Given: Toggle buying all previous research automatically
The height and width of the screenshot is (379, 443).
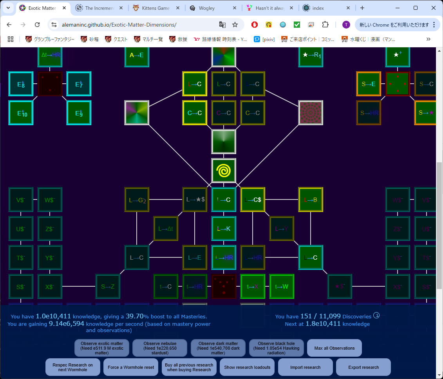Looking at the screenshot, I should tap(189, 367).
